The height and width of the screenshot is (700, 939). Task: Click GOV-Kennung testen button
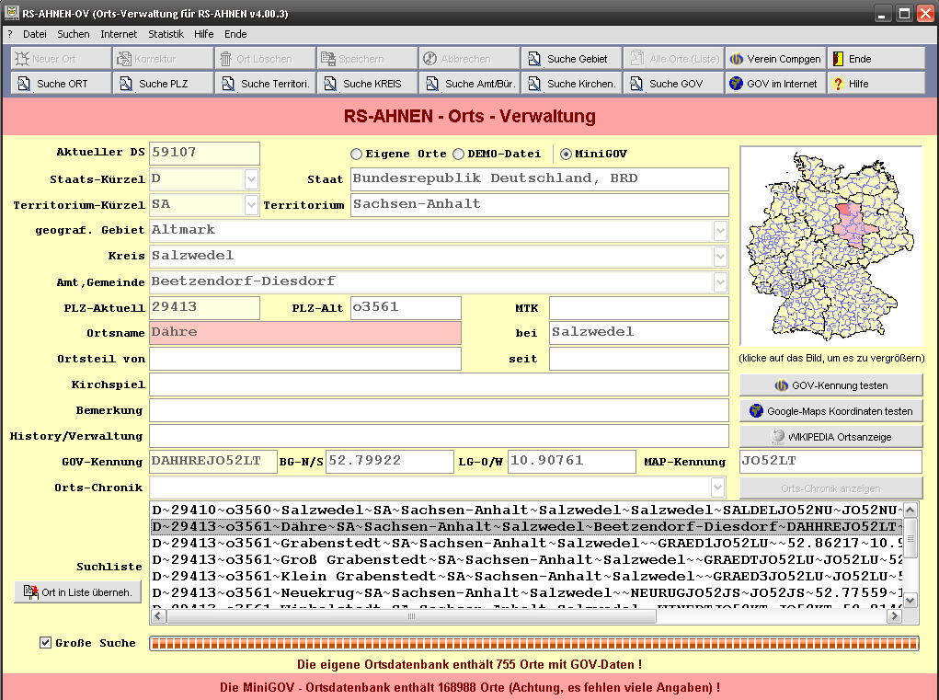pyautogui.click(x=831, y=385)
